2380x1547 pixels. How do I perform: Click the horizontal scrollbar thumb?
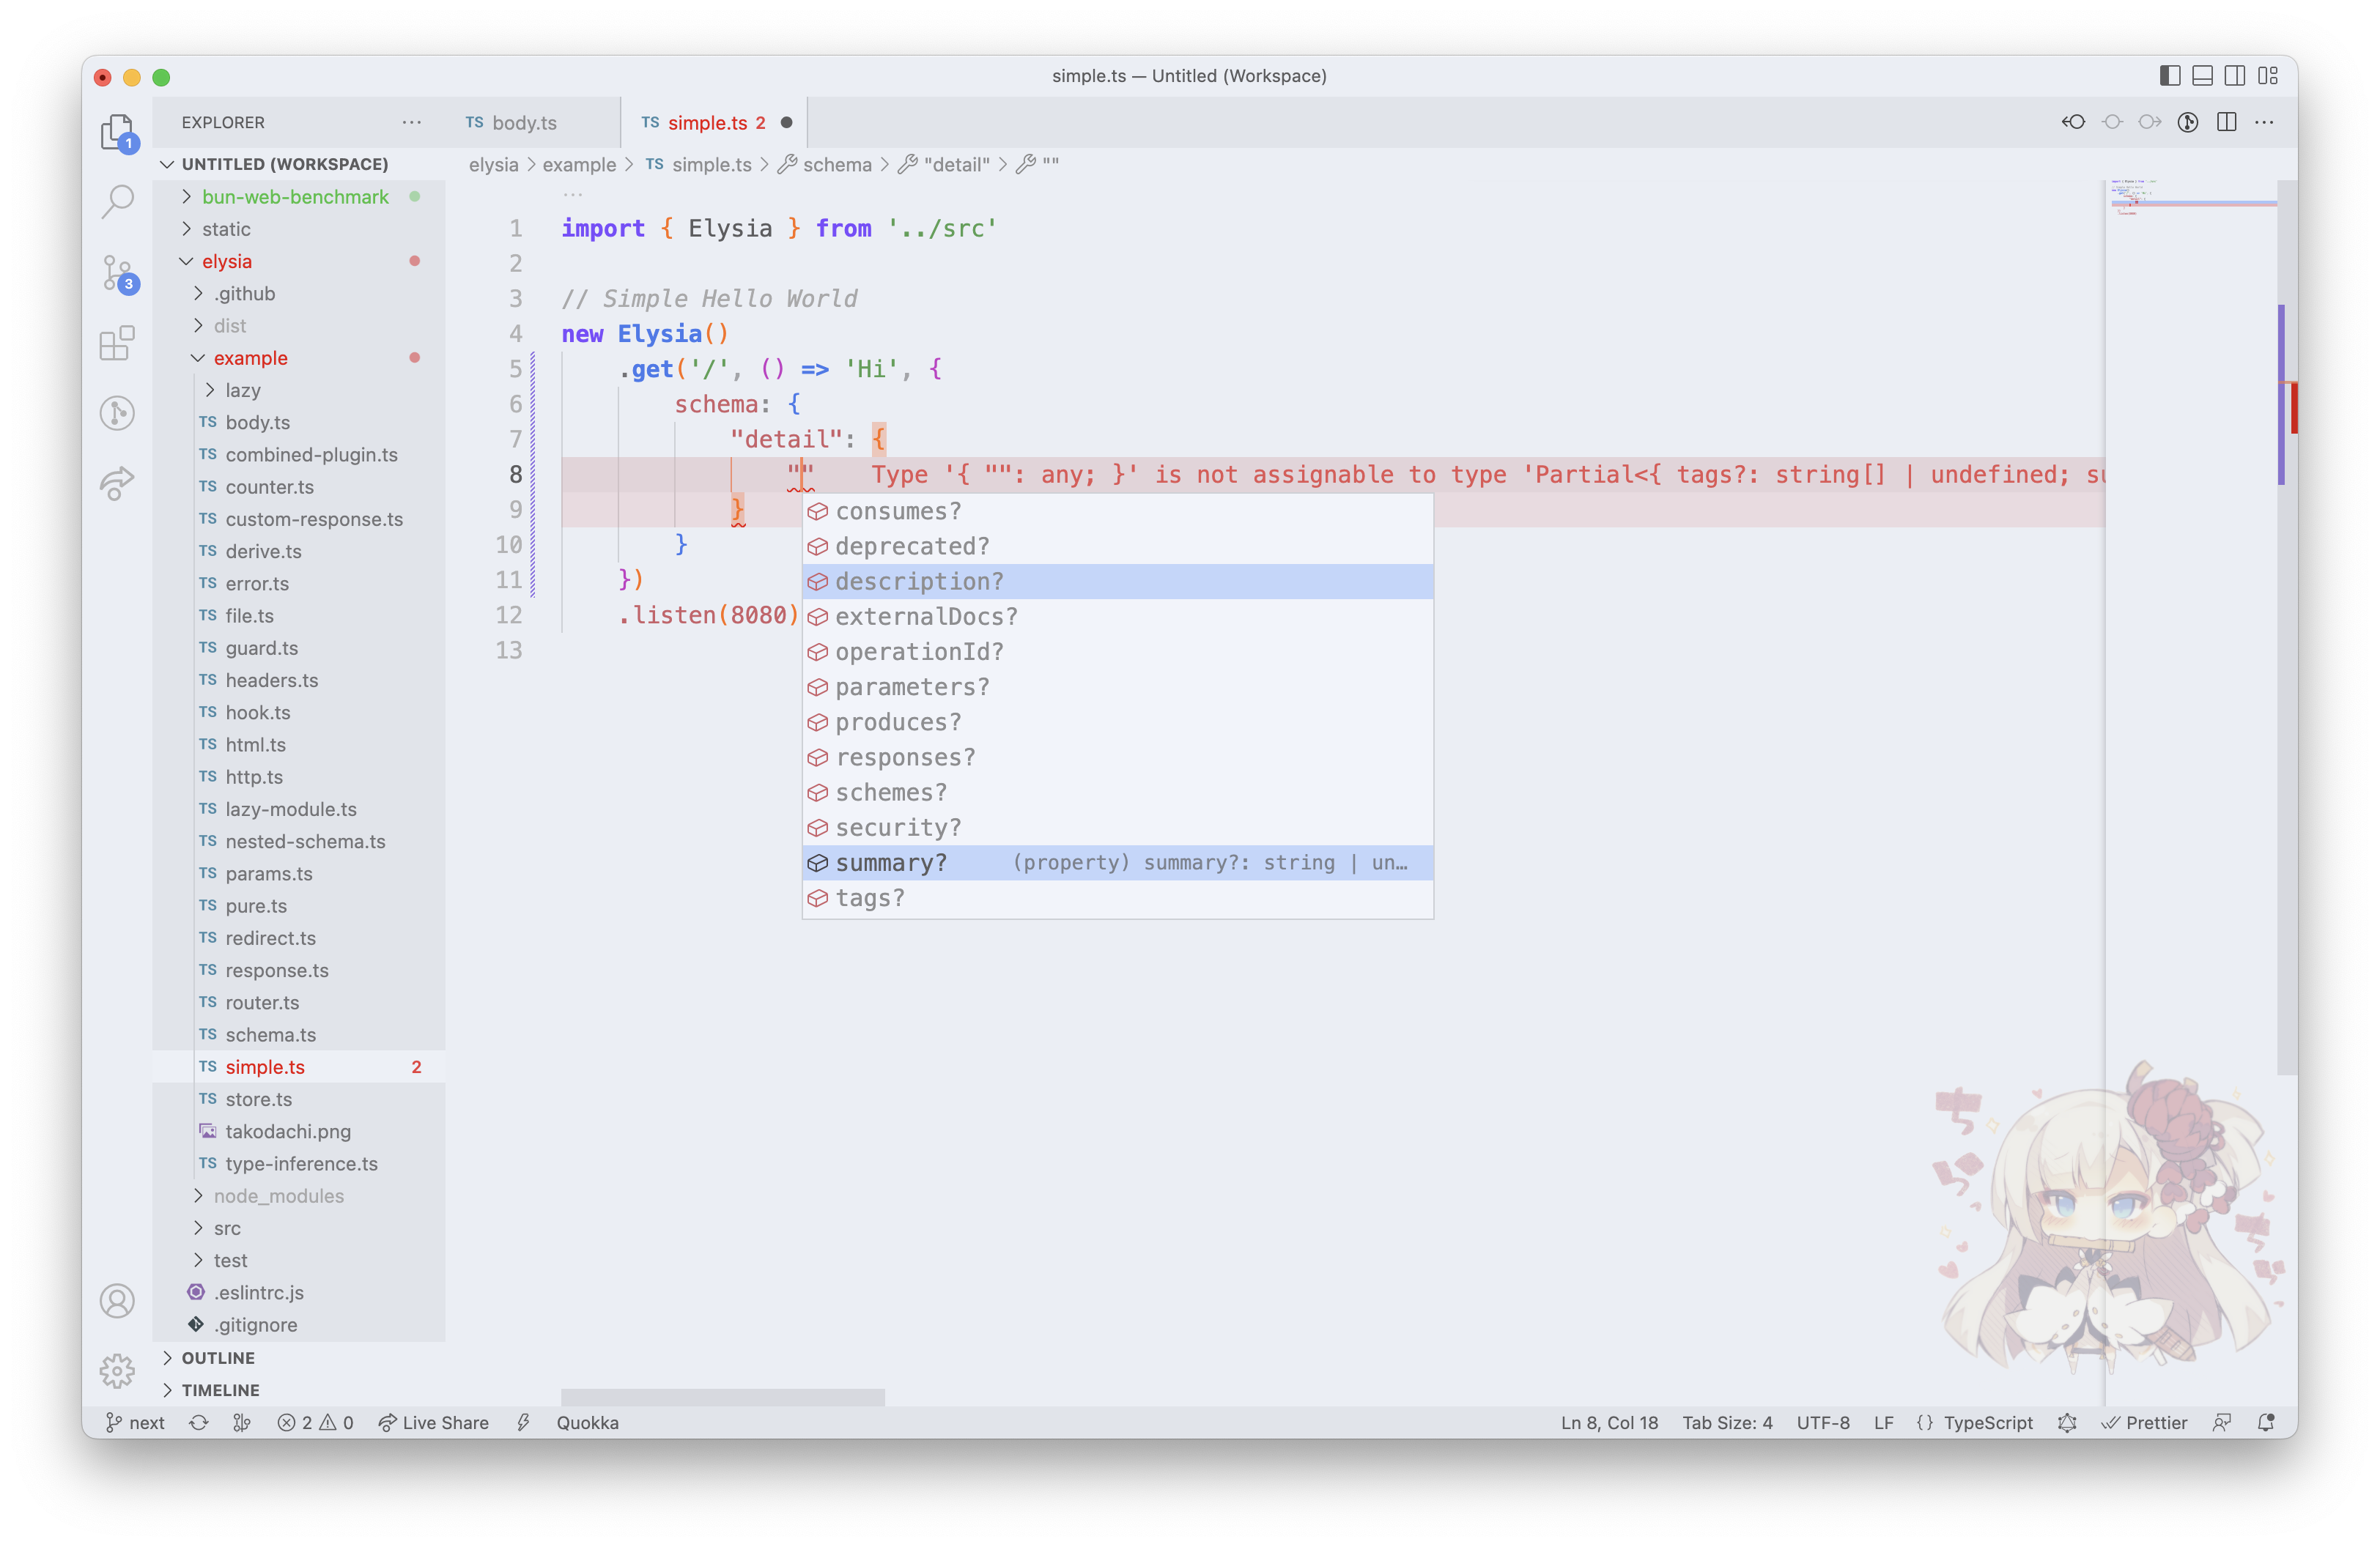[722, 1396]
